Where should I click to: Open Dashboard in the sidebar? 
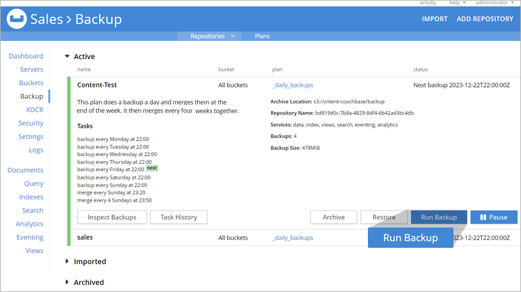pos(26,56)
